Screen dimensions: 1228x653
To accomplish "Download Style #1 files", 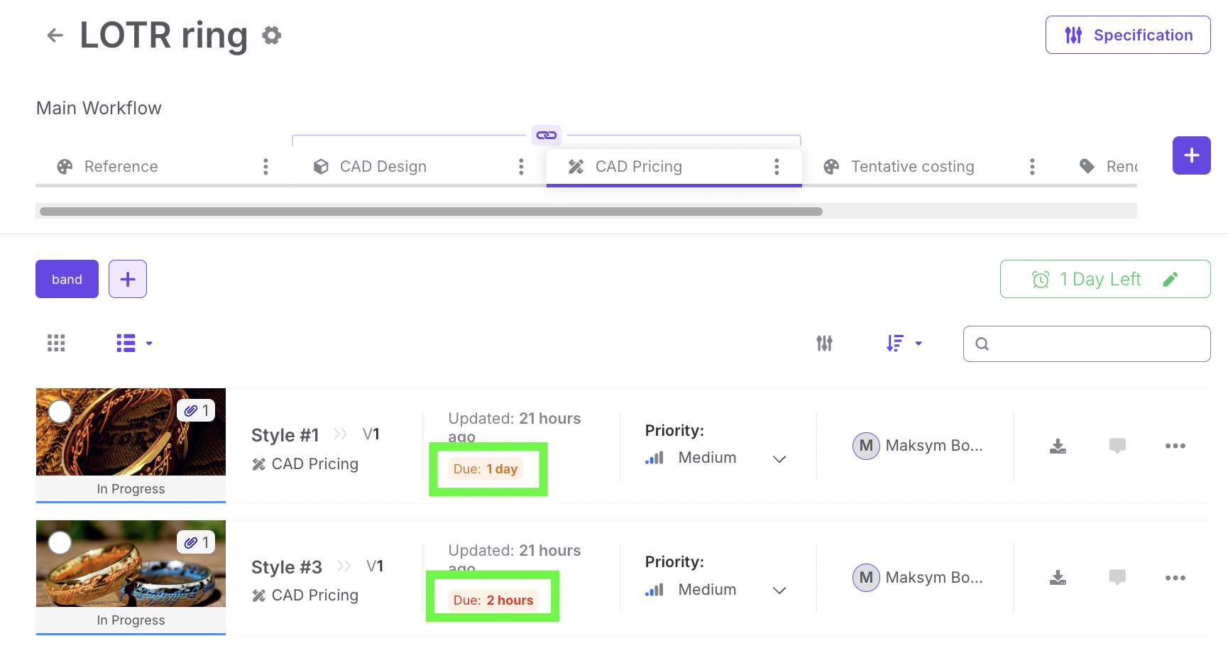I will click(x=1058, y=446).
